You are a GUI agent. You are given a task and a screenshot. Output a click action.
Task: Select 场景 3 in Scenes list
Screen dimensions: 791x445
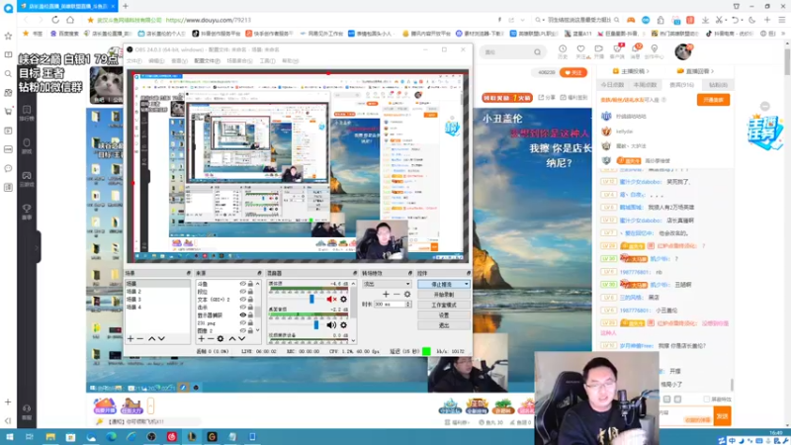tap(157, 300)
